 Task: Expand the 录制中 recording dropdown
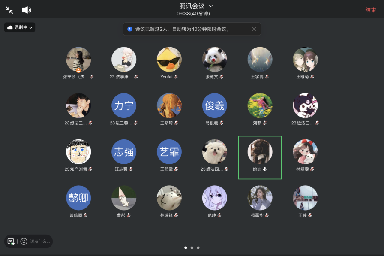click(20, 27)
